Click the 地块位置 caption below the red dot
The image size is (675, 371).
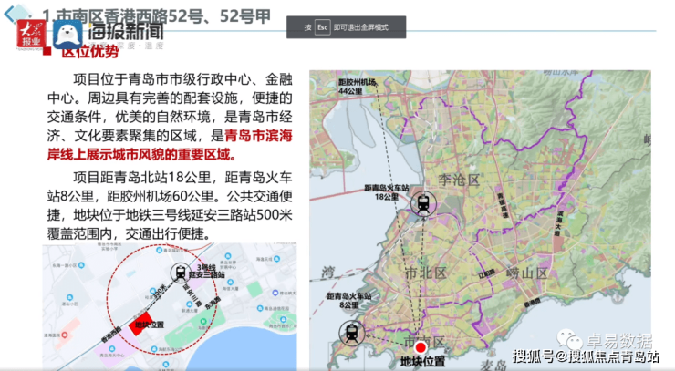422,362
